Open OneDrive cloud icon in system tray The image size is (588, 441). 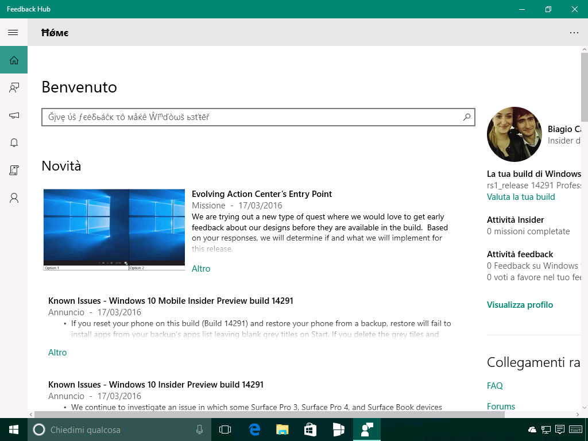coord(532,430)
